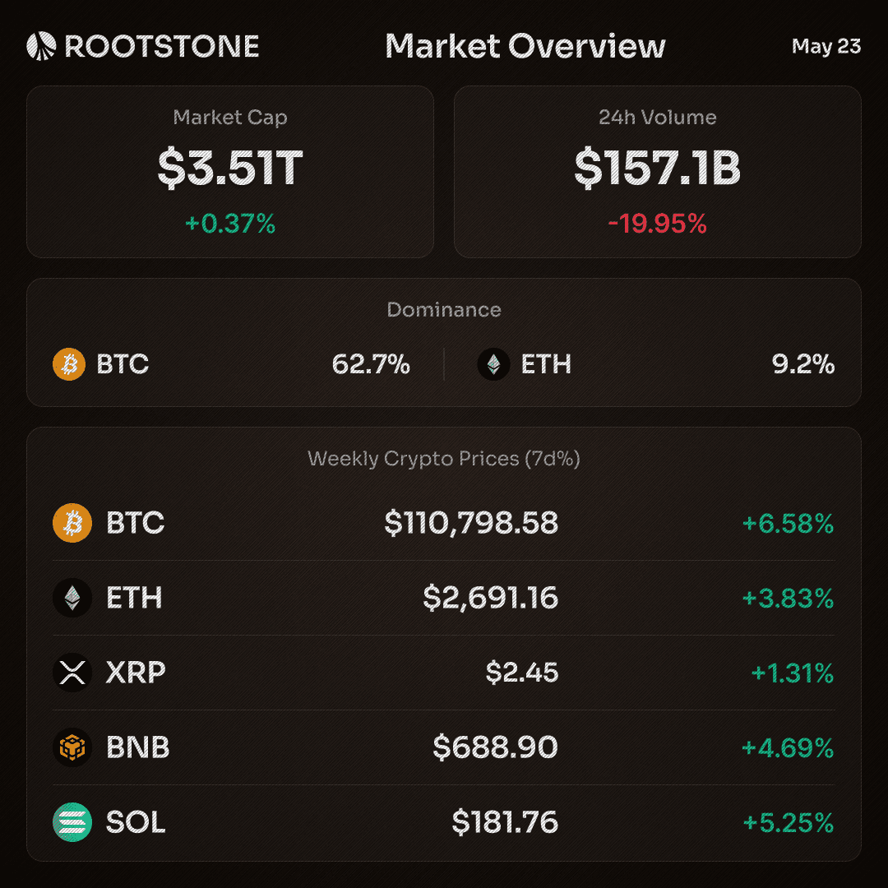Click the BTC dominance 62.7% value

coord(371,364)
